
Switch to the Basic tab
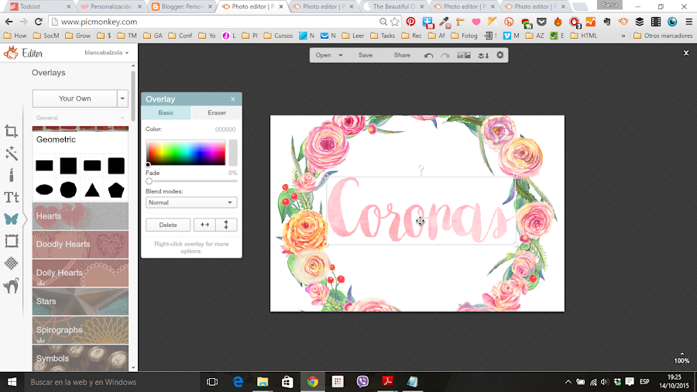tap(166, 112)
